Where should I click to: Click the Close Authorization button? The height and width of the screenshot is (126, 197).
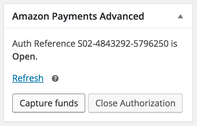[x=135, y=103]
